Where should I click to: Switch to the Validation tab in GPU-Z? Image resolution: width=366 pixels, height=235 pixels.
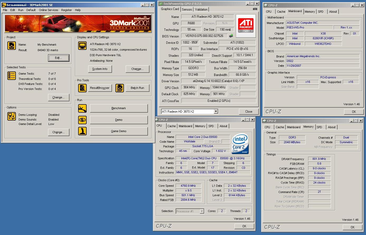pos(201,9)
